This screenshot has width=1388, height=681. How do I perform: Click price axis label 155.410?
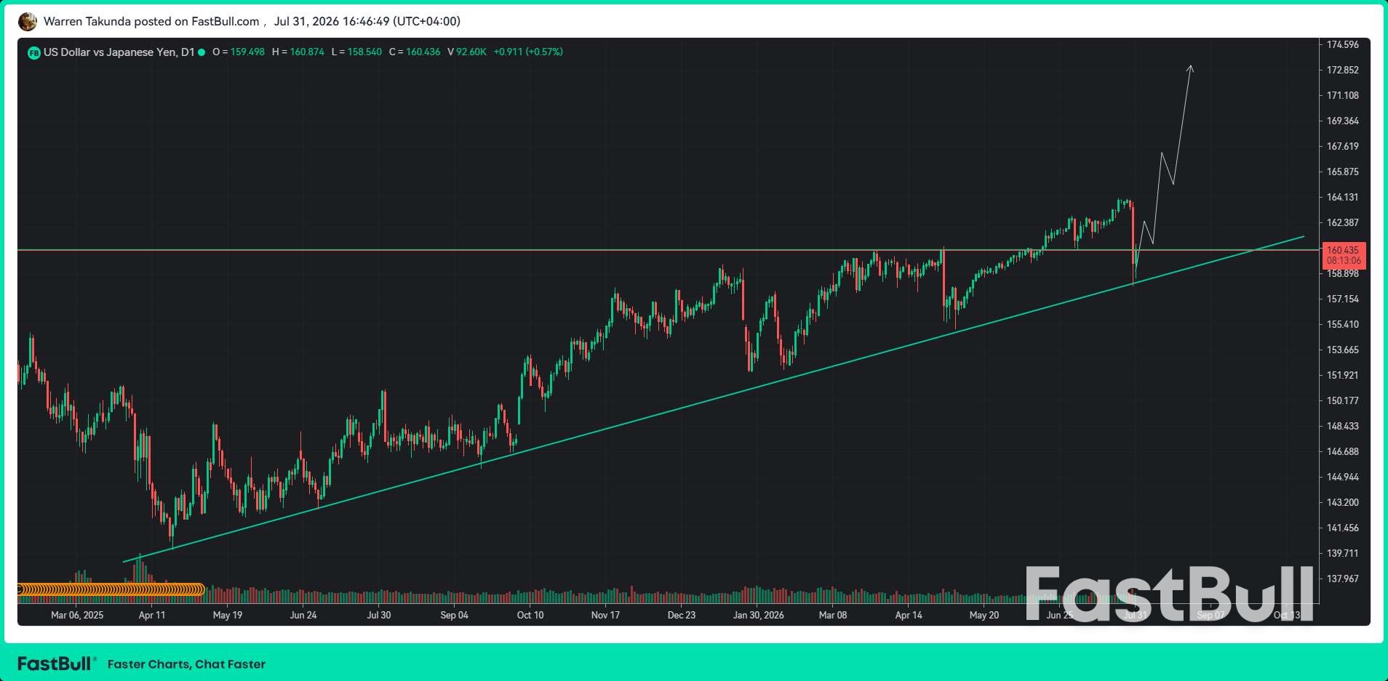tap(1342, 325)
